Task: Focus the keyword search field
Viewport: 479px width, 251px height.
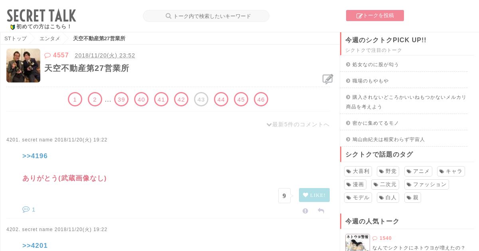Action: [206, 16]
